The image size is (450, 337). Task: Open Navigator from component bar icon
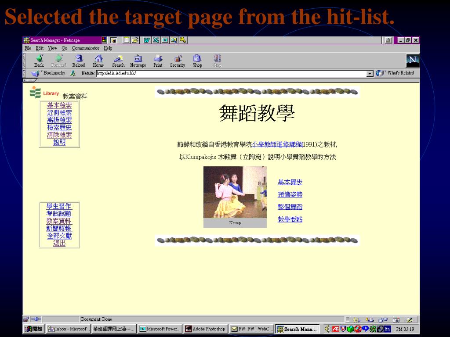[x=356, y=319]
